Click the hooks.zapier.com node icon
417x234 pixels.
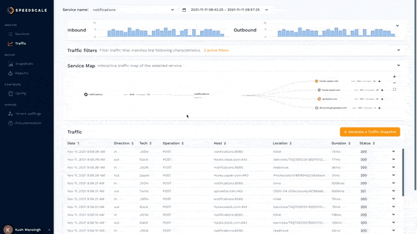(317, 81)
